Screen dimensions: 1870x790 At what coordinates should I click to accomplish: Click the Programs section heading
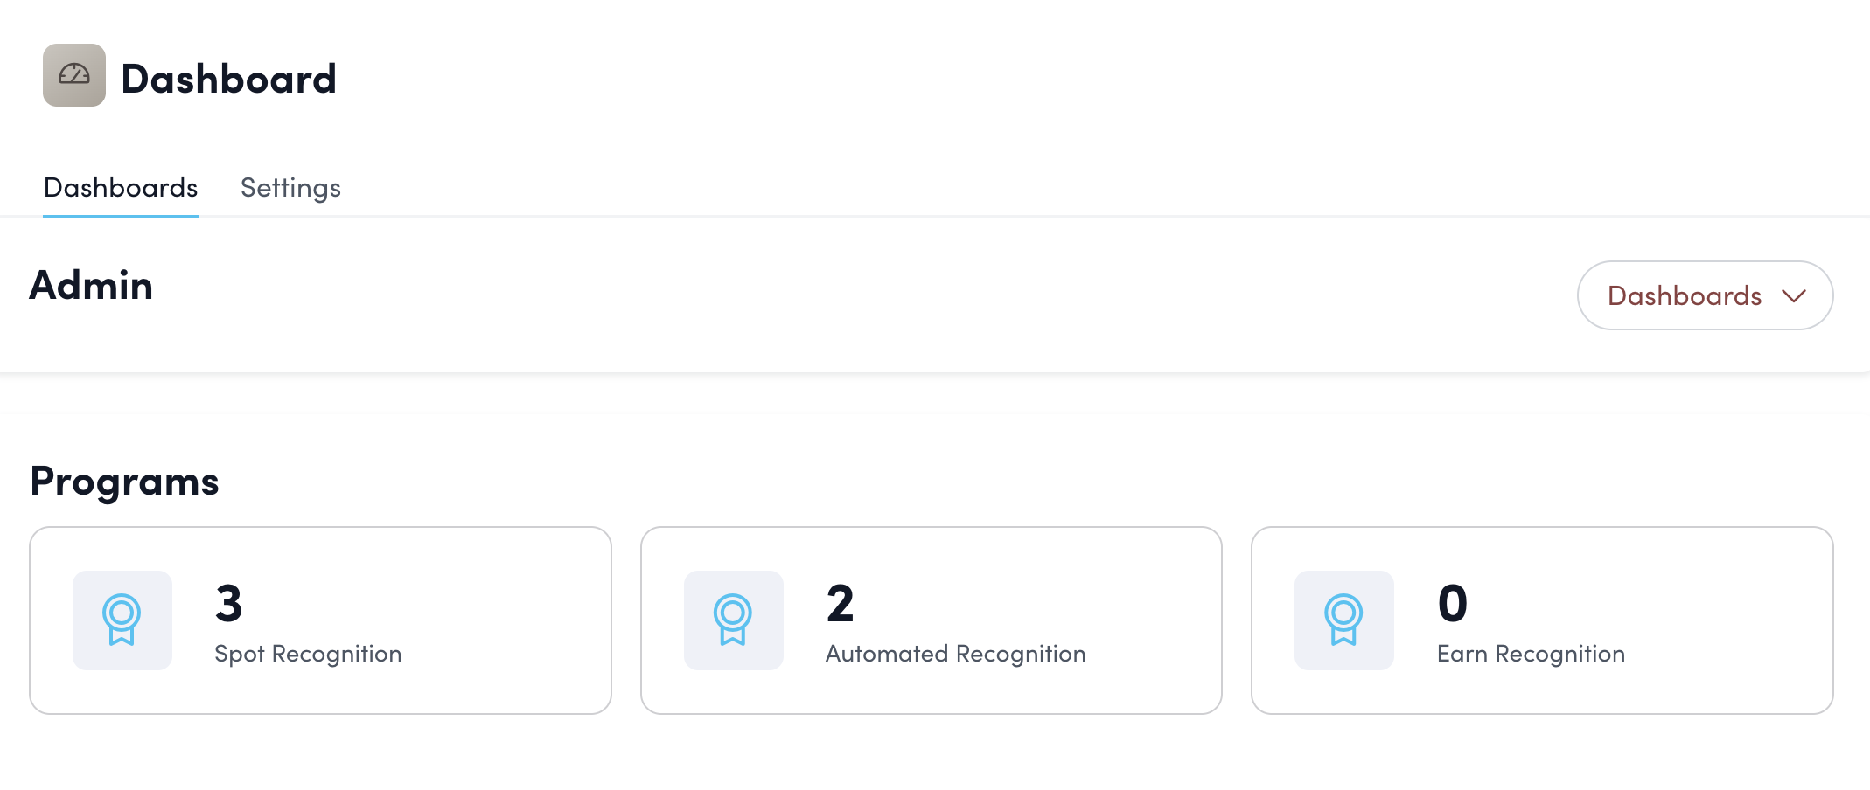(124, 482)
